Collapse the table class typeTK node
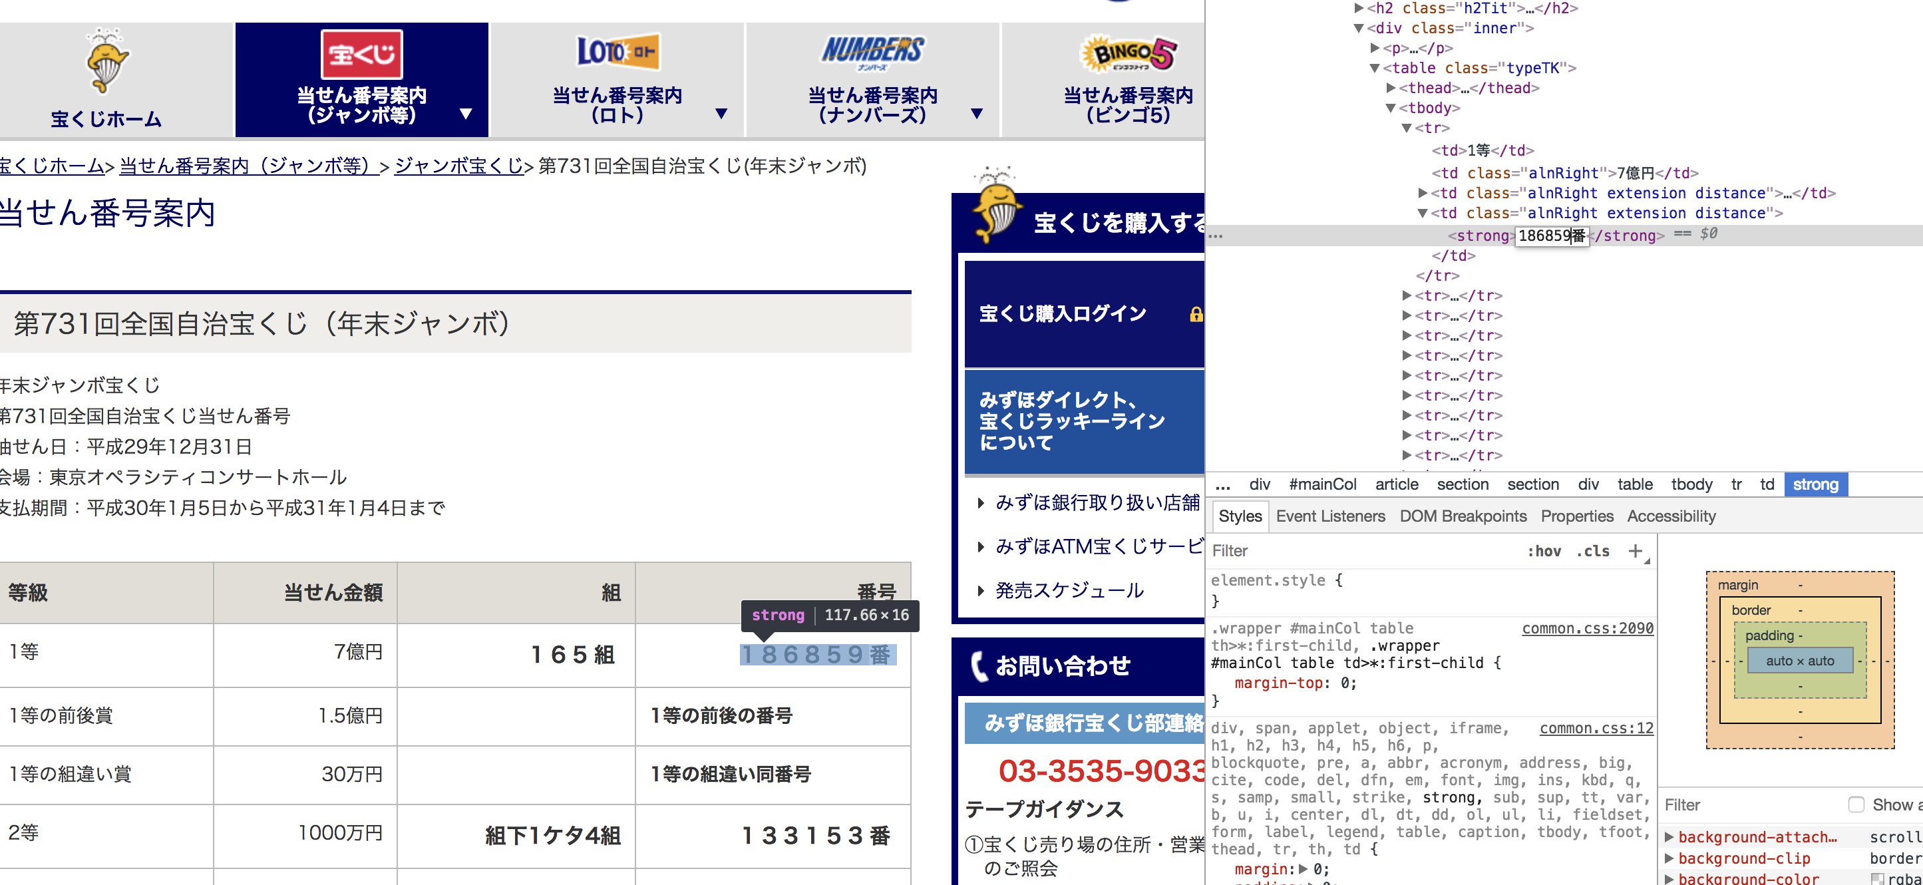Image resolution: width=1923 pixels, height=885 pixels. (x=1374, y=68)
